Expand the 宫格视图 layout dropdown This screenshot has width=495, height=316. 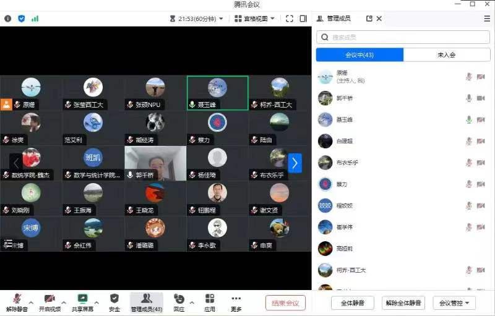click(x=256, y=19)
